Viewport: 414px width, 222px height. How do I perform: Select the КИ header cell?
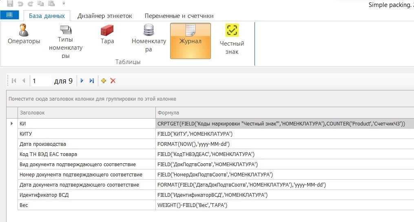pos(86,123)
